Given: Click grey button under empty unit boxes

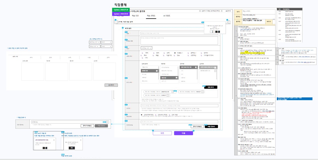Looking at the screenshot, I should (x=111, y=85).
